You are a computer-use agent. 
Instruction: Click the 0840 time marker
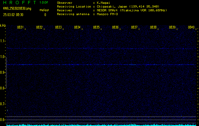tap(191, 27)
